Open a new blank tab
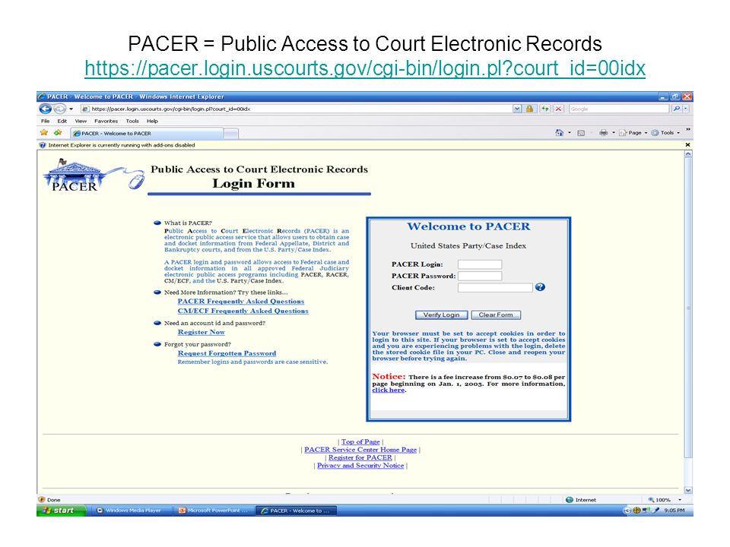The width and height of the screenshot is (730, 547). click(231, 134)
